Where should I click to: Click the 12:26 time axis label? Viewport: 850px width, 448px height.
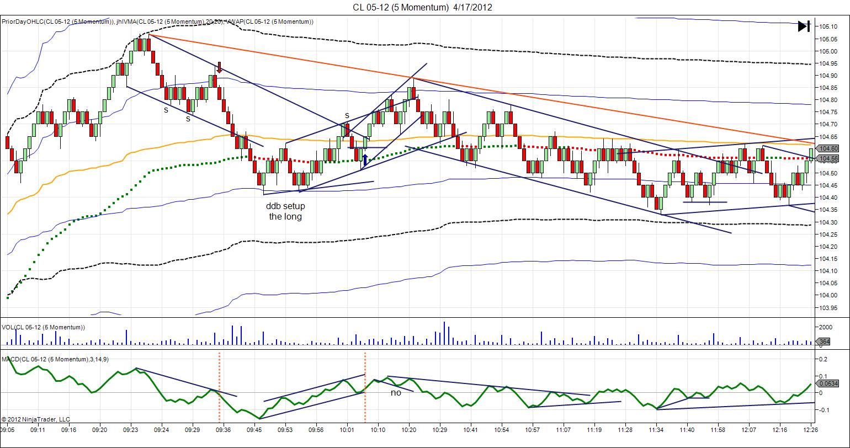810,429
